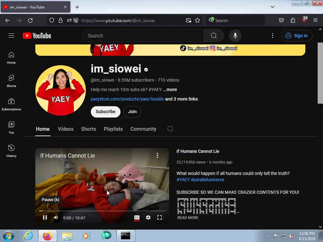Open the #YAEY hashtag link
The height and width of the screenshot is (242, 323).
(183, 180)
